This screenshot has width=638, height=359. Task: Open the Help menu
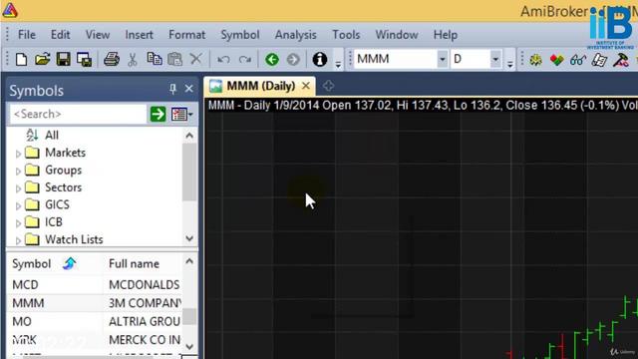click(446, 35)
